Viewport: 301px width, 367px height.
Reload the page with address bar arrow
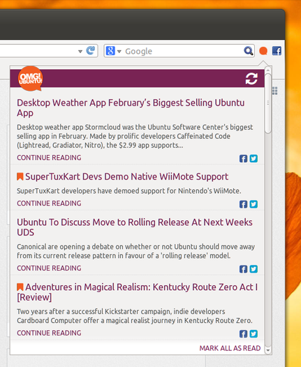pyautogui.click(x=91, y=50)
